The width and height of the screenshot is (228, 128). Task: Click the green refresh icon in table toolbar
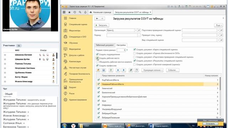point(111,70)
